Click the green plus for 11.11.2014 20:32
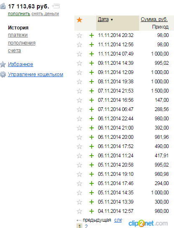 pos(92,35)
